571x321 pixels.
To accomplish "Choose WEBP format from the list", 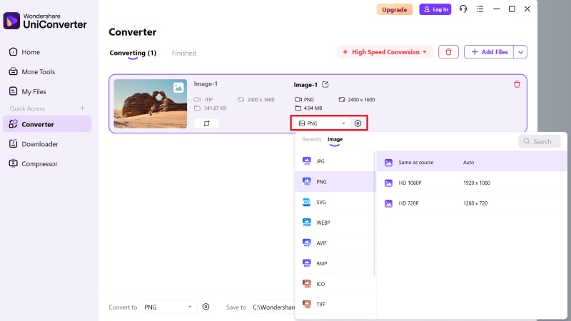I will click(x=335, y=223).
